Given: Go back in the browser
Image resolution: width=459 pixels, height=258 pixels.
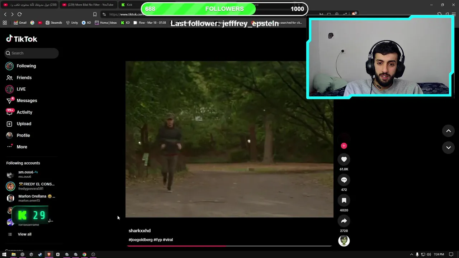Looking at the screenshot, I should point(5,14).
